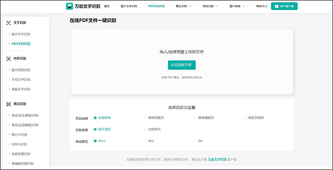Click the 文字识别 sidebar section icon

(8, 23)
